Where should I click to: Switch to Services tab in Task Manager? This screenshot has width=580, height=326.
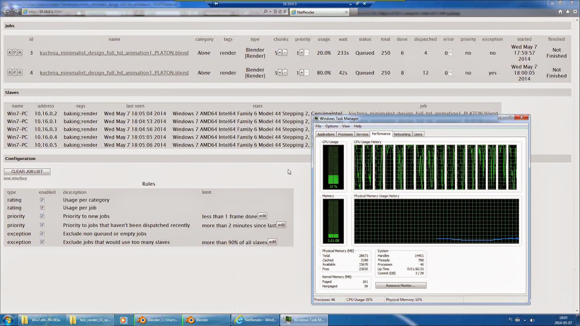(362, 134)
